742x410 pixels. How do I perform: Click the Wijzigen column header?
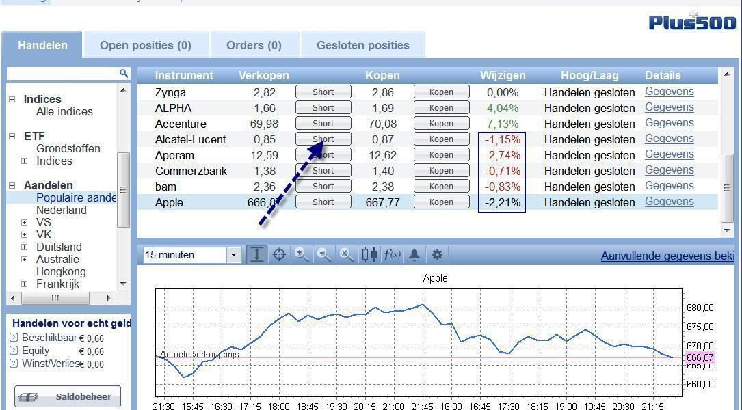(x=503, y=76)
